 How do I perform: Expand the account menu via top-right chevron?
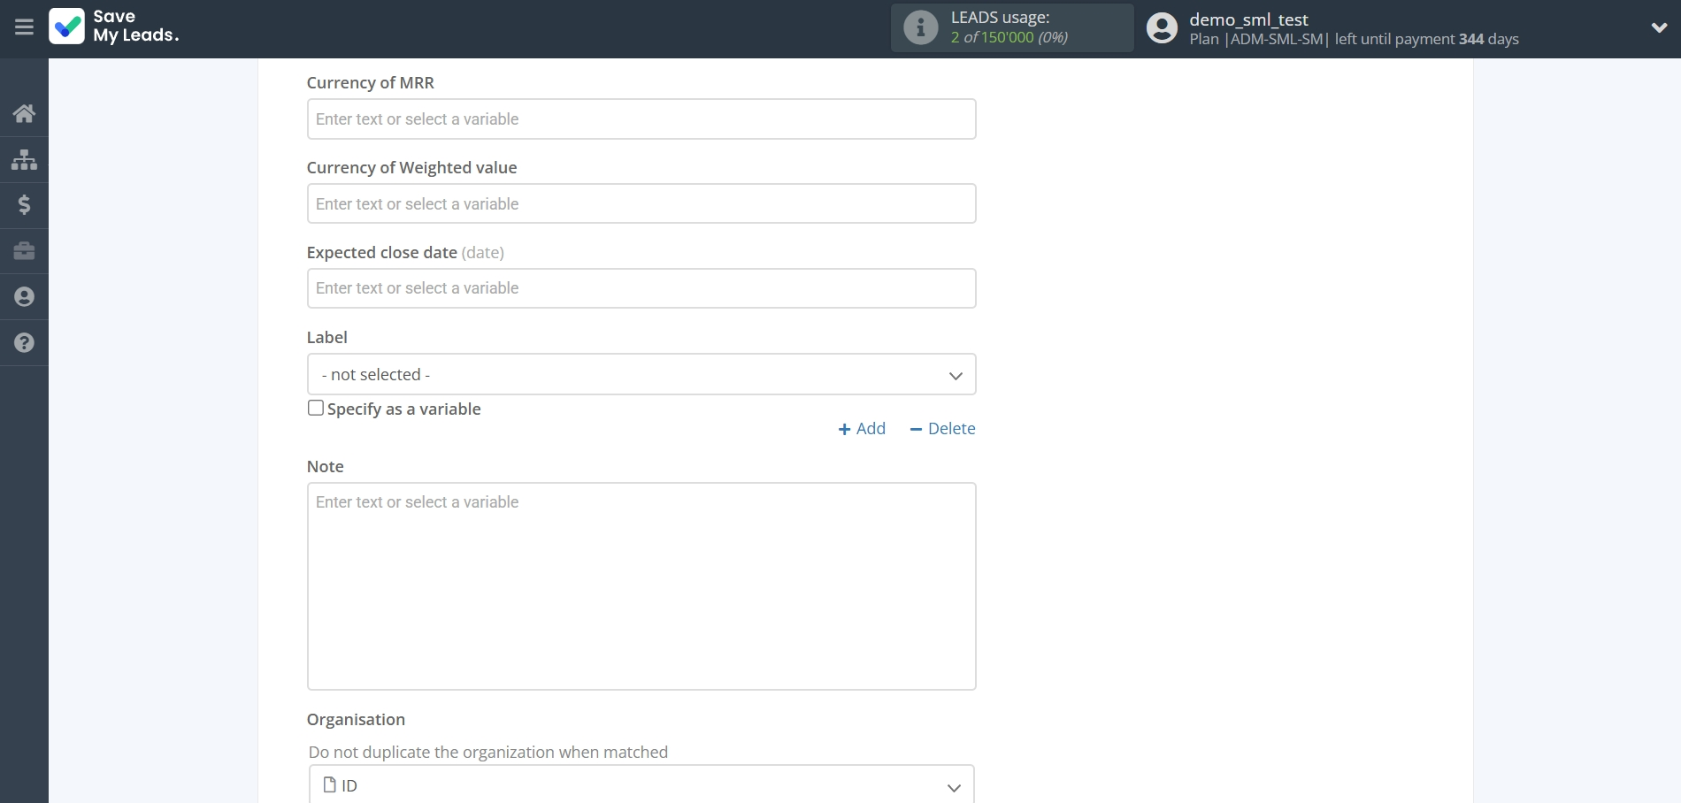click(x=1660, y=27)
